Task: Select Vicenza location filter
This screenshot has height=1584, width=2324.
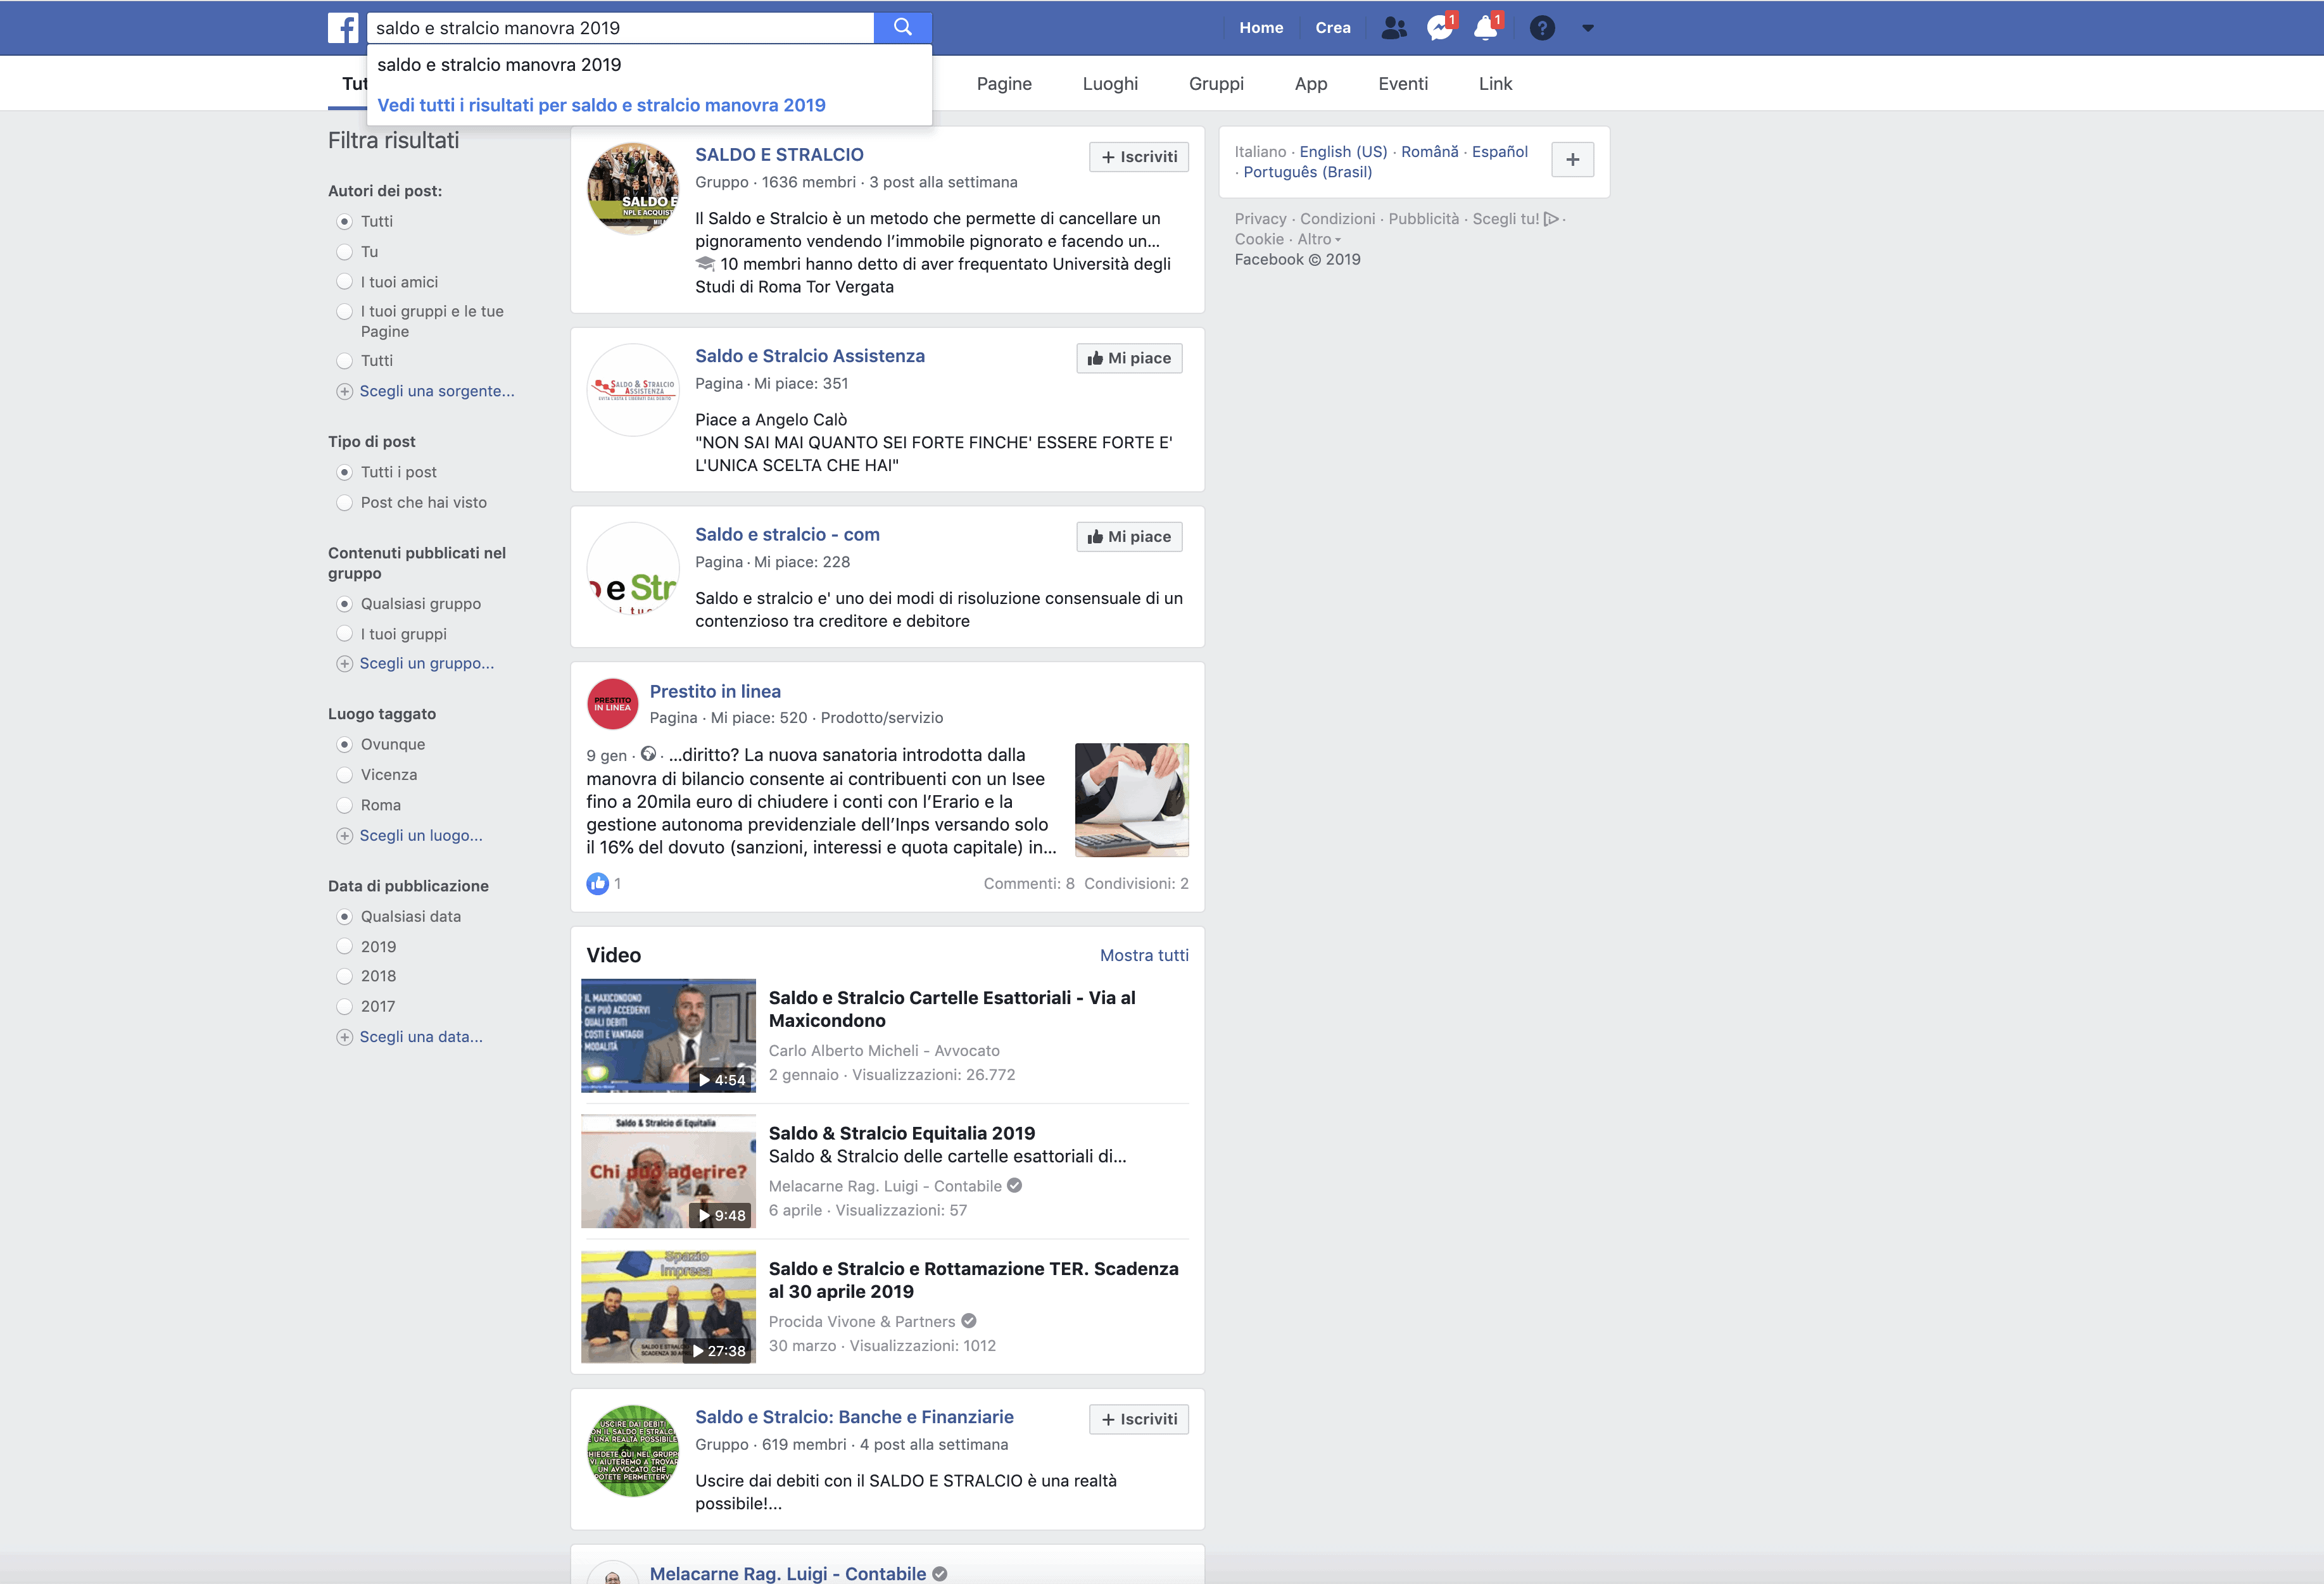Action: point(344,775)
